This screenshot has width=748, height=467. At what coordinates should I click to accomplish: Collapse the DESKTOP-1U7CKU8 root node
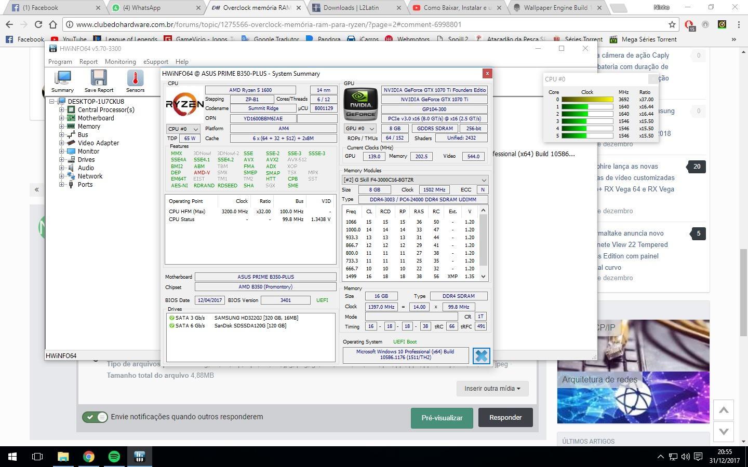(x=52, y=101)
